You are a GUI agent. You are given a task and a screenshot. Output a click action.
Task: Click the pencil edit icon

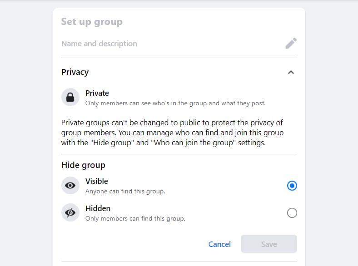pyautogui.click(x=291, y=43)
